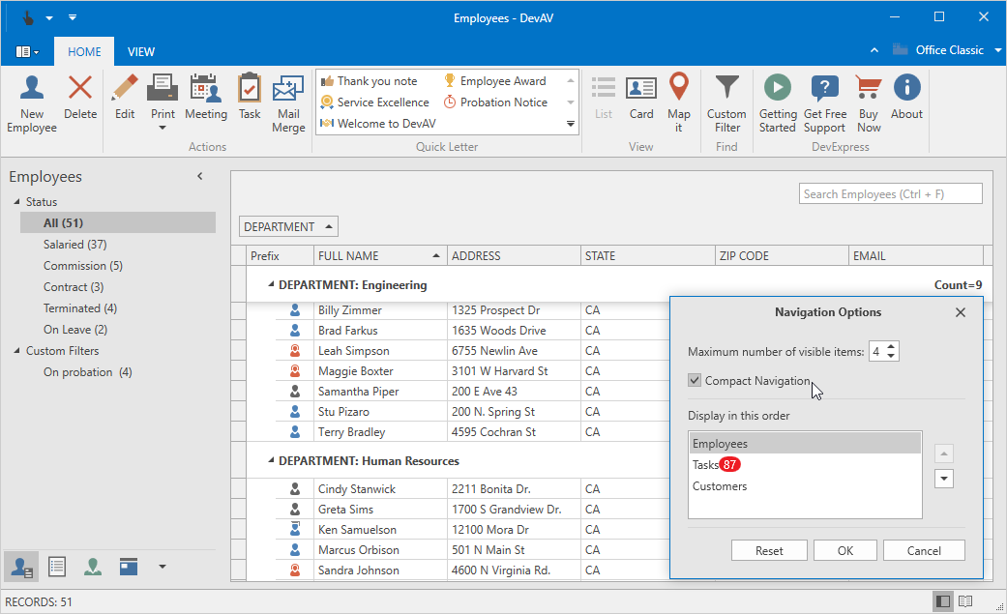Select the Salaried (37) filter

click(x=74, y=245)
